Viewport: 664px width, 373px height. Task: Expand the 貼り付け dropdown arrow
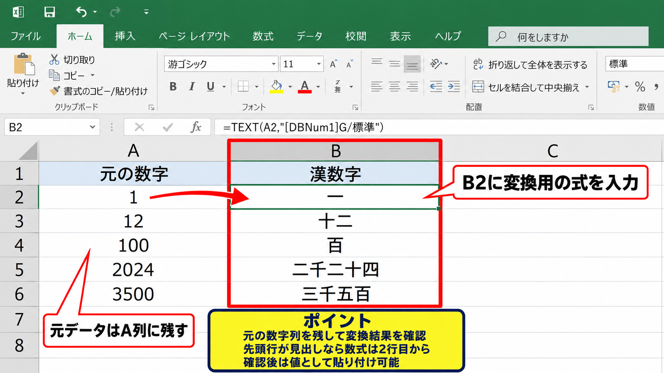click(23, 94)
